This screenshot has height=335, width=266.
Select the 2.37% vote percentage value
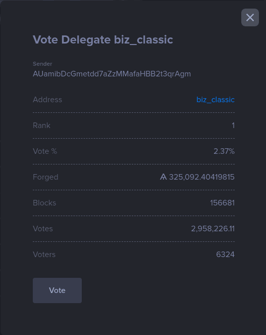(x=224, y=151)
